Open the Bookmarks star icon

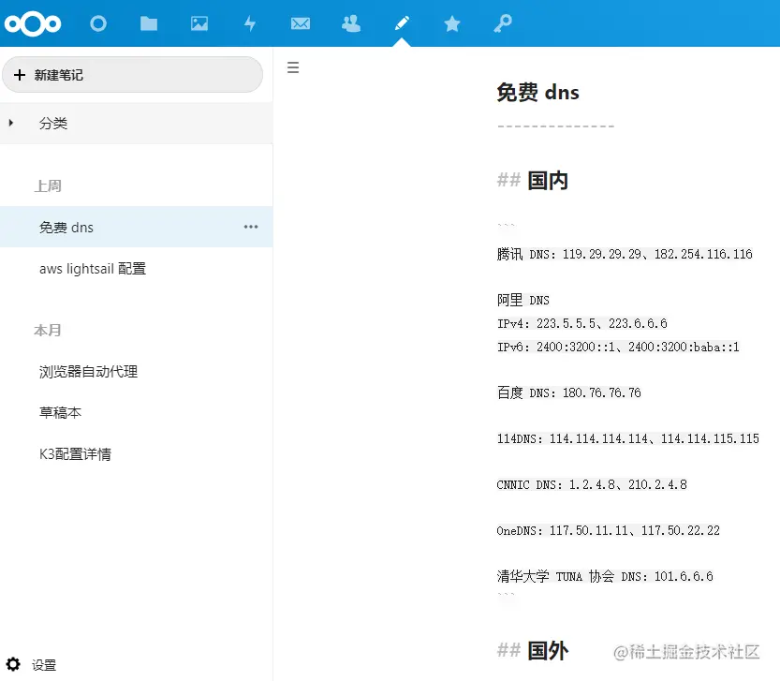click(452, 23)
